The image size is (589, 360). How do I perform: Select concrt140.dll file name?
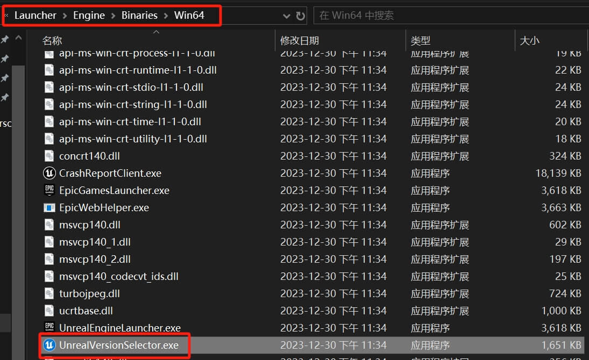89,156
